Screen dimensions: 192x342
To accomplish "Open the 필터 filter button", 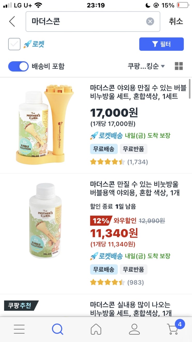I will tap(162, 44).
